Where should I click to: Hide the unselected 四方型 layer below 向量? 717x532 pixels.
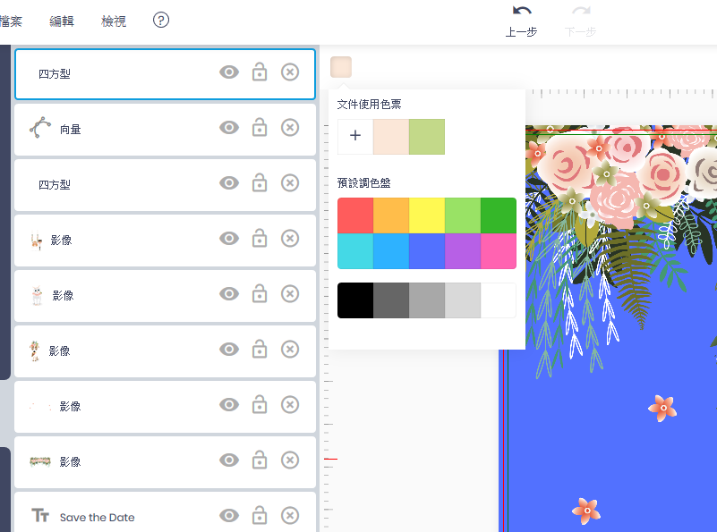coord(229,183)
